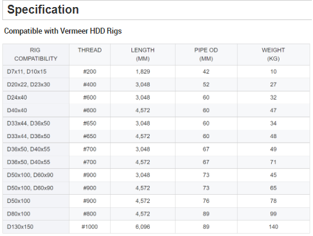Select the Compatible with Vermeer HDD Rigs subtitle
Screen dimensions: 313x236
[63, 31]
